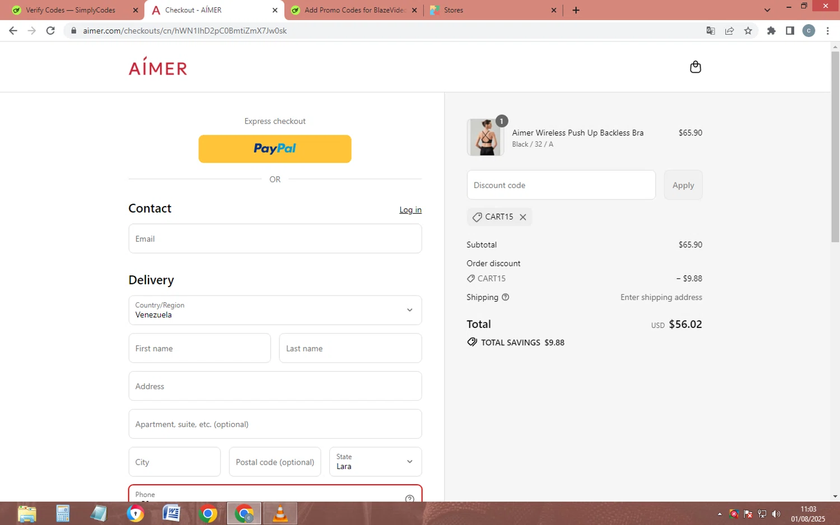Close the Verify Codes tab

coord(135,10)
